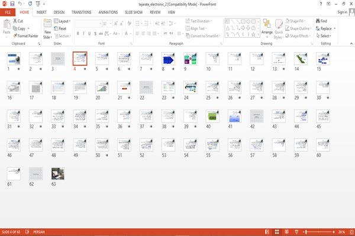Insert a New Slide
Viewport: 355px width, 236px height.
[47, 29]
